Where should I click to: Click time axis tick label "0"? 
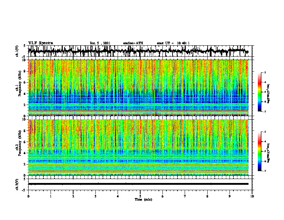coord(28,196)
